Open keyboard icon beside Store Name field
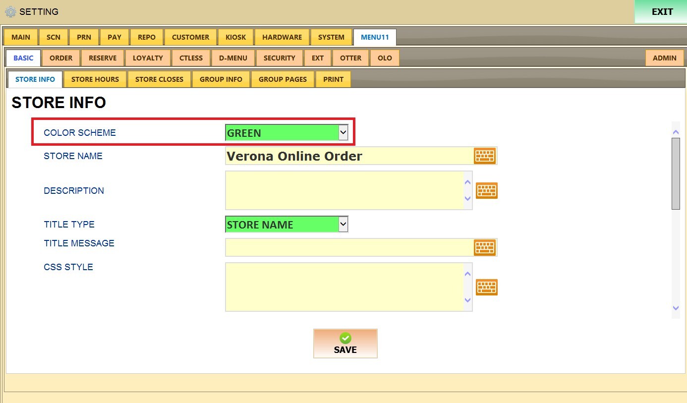Image resolution: width=687 pixels, height=403 pixels. [x=485, y=156]
